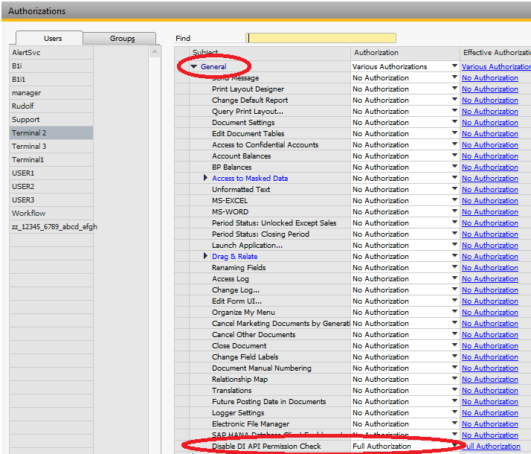Collapse the General subject tree node

tap(194, 67)
